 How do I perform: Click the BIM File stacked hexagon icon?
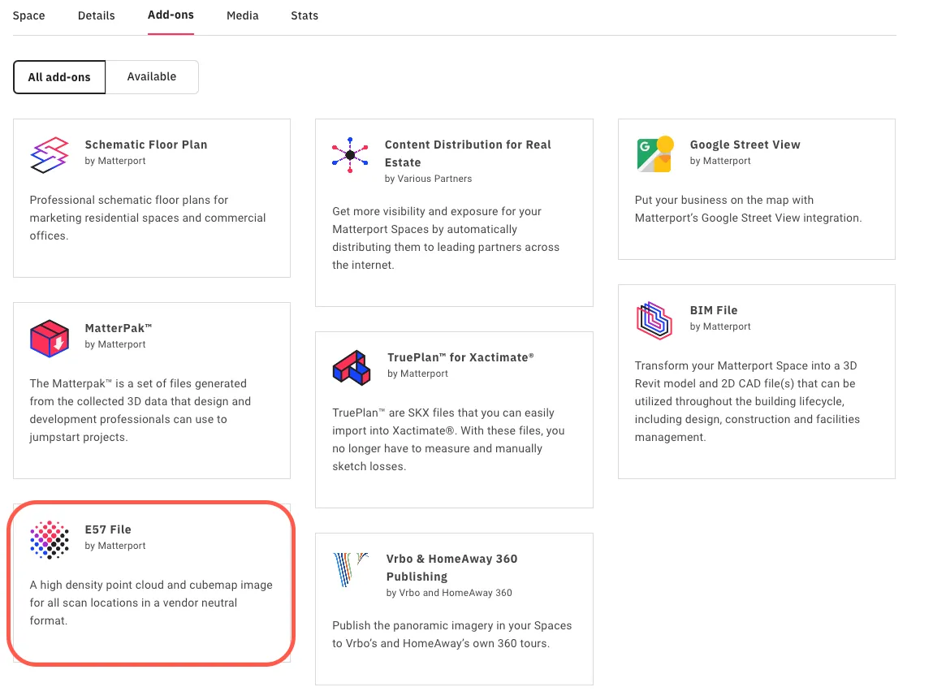pos(654,320)
